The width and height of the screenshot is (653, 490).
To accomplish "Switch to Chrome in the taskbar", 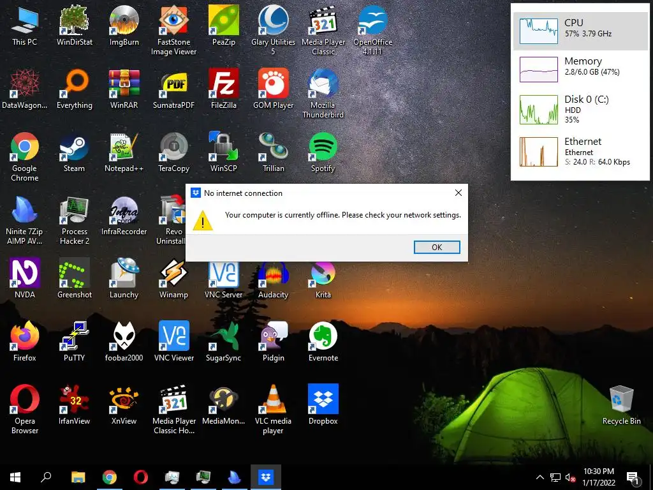I will tap(110, 477).
